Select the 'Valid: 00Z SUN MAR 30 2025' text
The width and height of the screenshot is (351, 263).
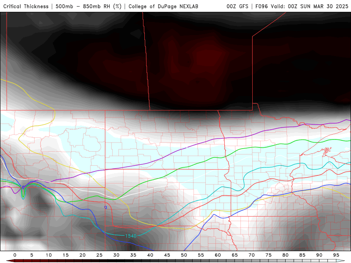pyautogui.click(x=309, y=6)
